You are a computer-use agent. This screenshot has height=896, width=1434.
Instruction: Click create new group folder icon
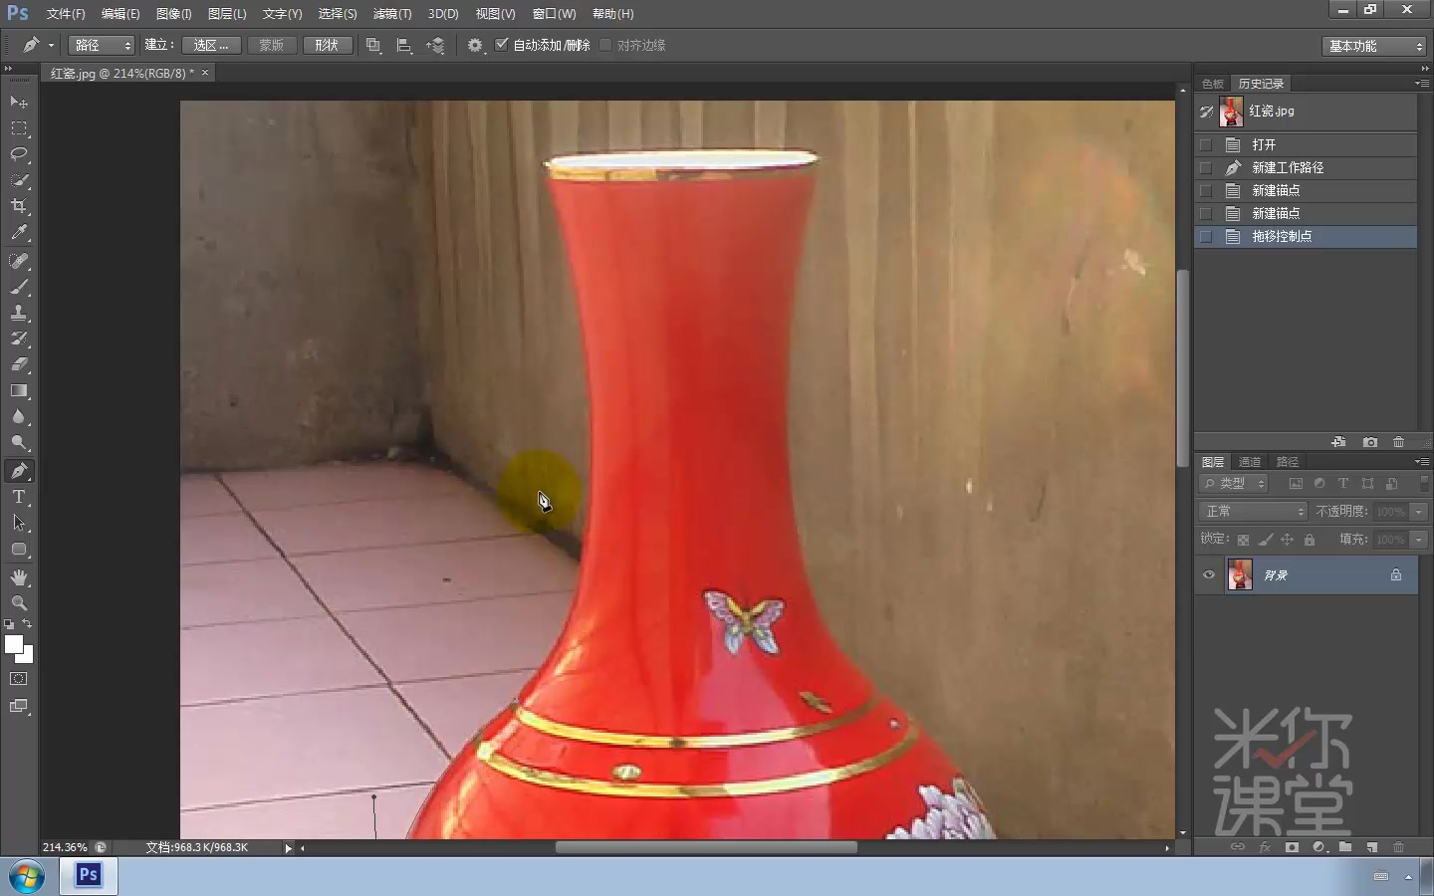1345,847
